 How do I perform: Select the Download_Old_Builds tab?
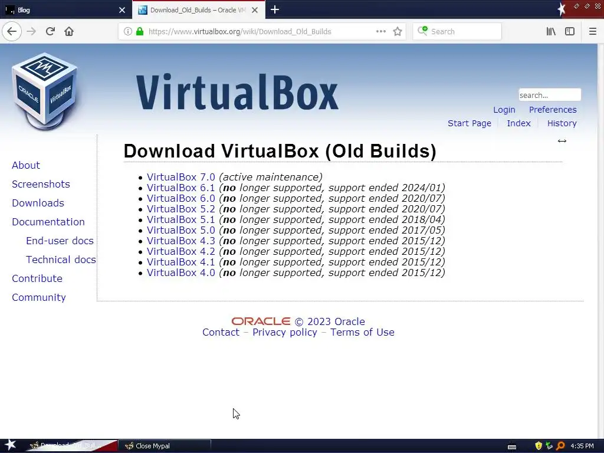pos(198,10)
